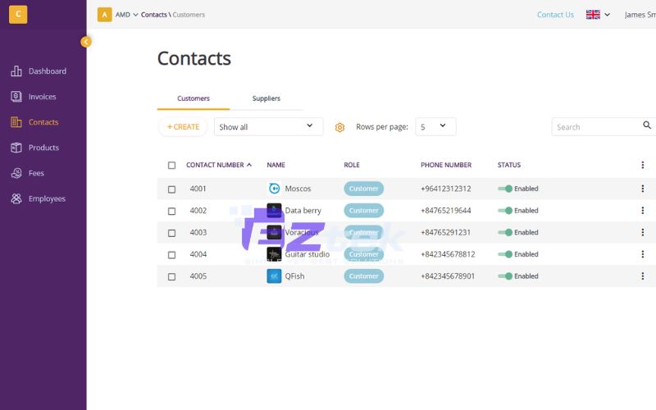Click the Customer role badge for Moscos
This screenshot has height=410, width=656.
tap(363, 189)
